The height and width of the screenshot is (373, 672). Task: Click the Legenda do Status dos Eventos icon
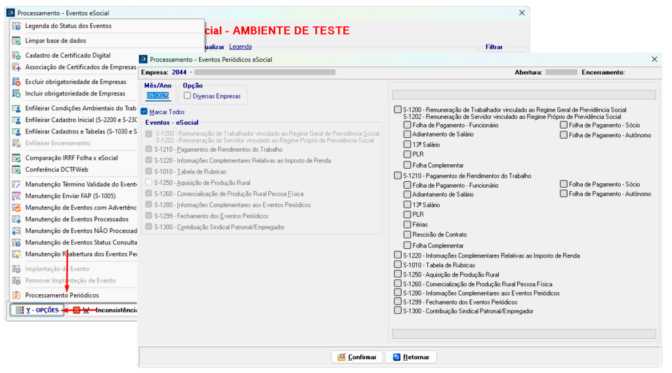[x=16, y=26]
